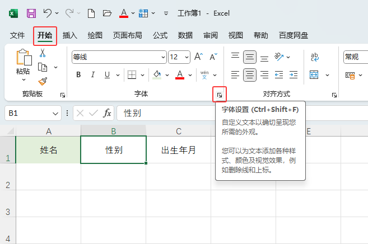This screenshot has width=368, height=244.
Task: Click the table grid icon in title bar
Action: (143, 13)
